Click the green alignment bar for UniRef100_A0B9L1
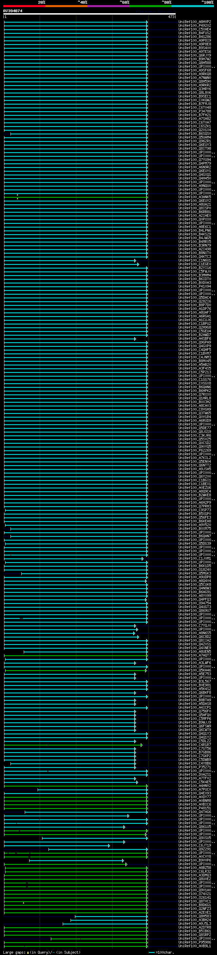 point(76,946)
